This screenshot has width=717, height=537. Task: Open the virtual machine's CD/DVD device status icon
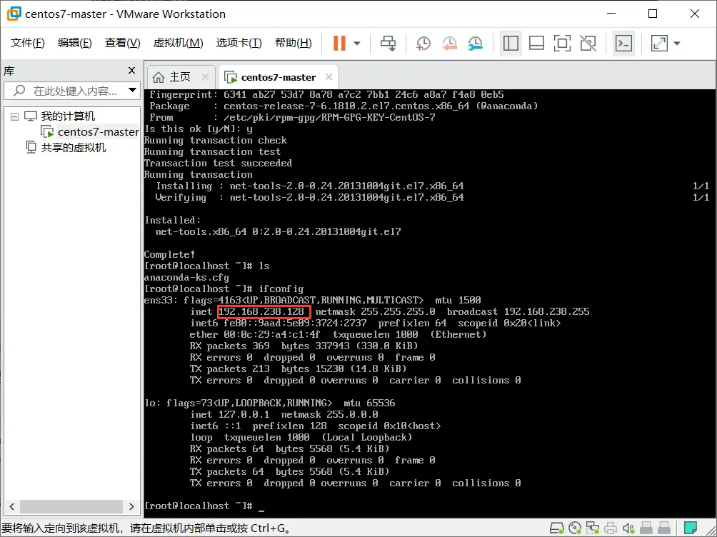pyautogui.click(x=575, y=528)
